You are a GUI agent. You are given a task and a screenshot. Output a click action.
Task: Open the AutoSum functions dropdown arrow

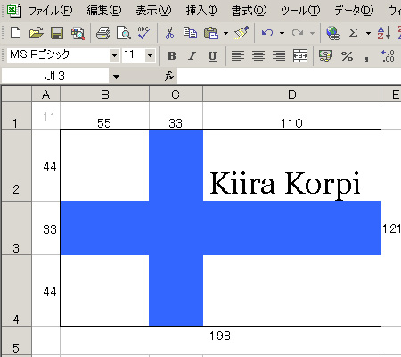click(368, 33)
